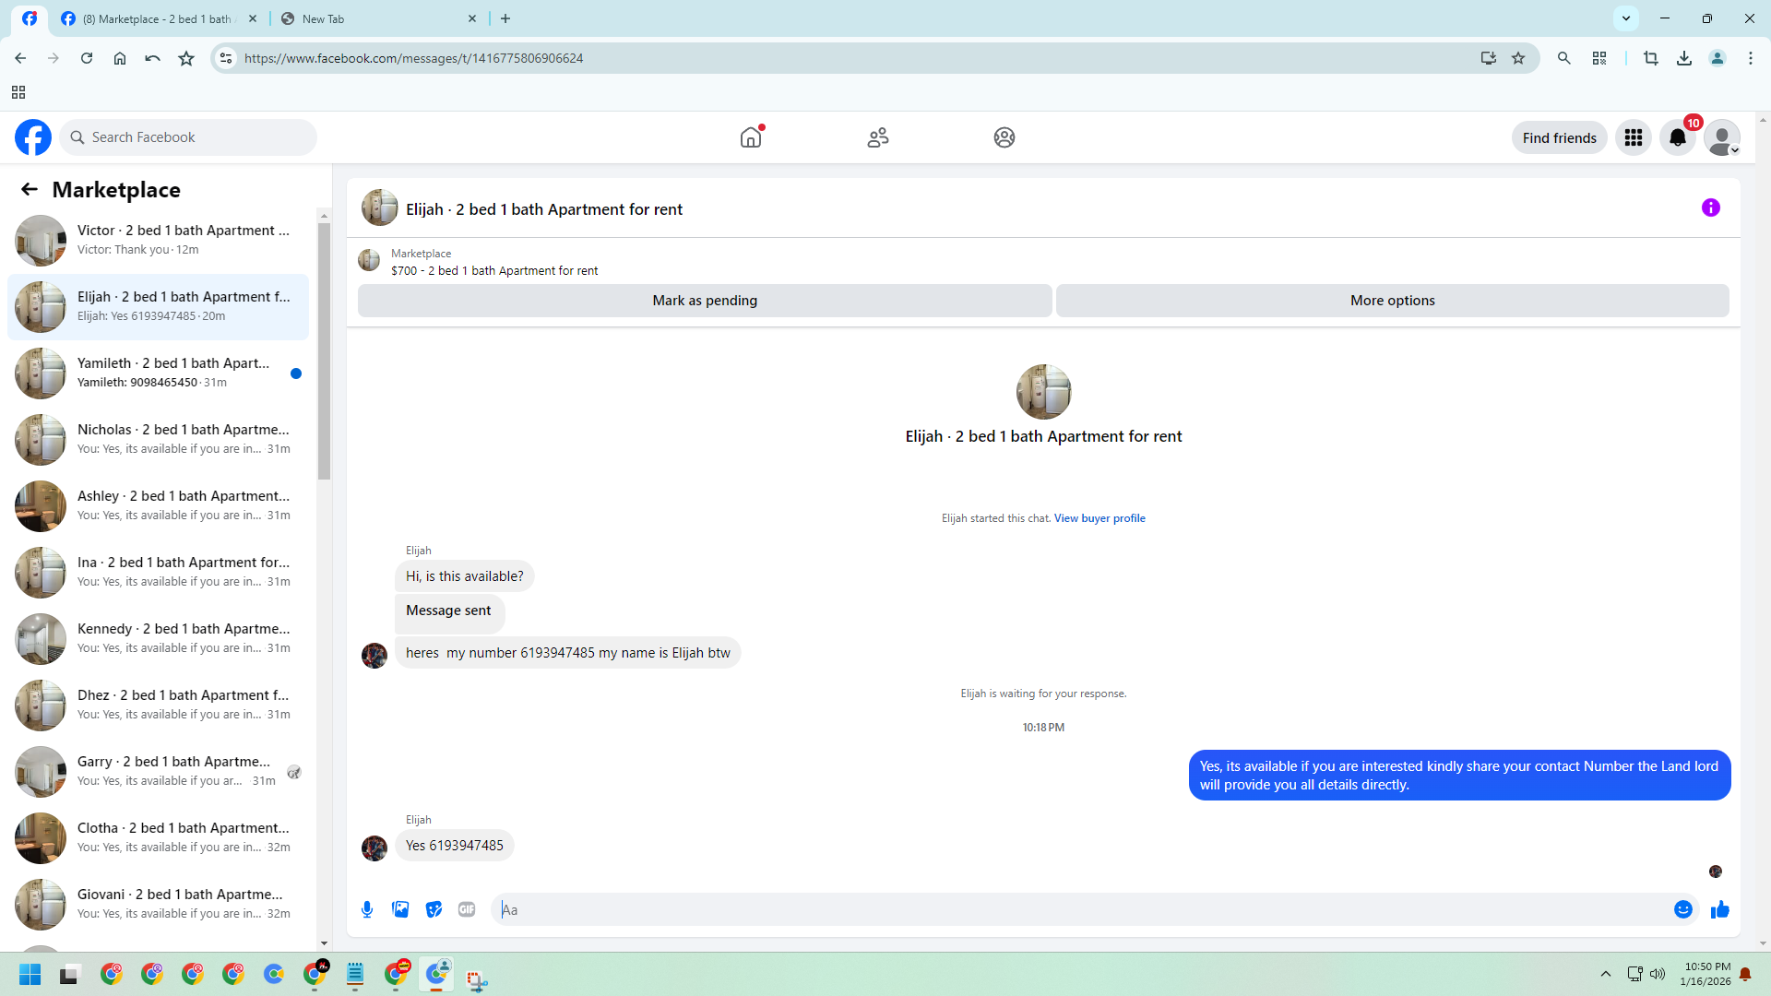
Task: Go to Facebook Home icon
Action: 751,137
